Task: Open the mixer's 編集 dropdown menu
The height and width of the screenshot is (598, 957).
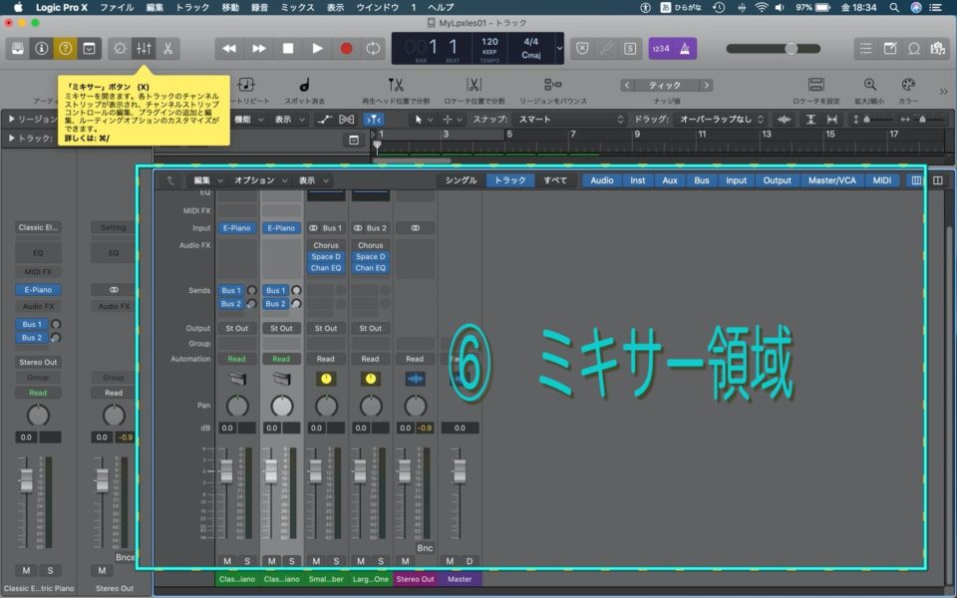Action: click(x=208, y=180)
